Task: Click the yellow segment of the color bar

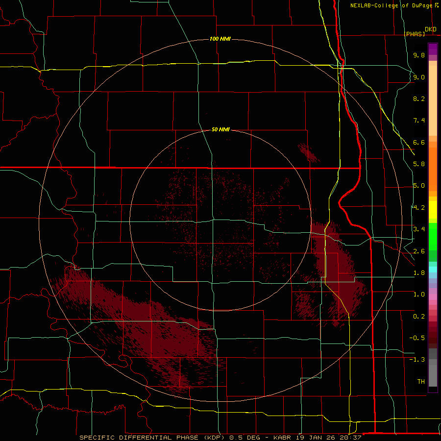Action: [x=433, y=210]
